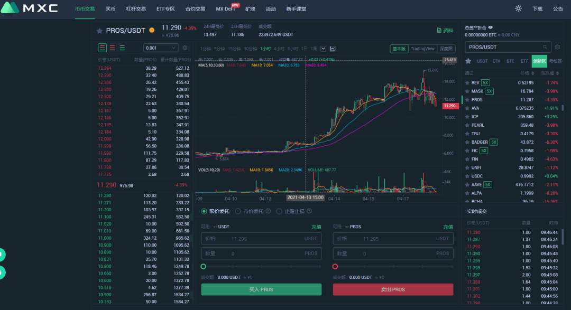
Task: Switch market list to 创新区 tab
Action: pyautogui.click(x=539, y=61)
